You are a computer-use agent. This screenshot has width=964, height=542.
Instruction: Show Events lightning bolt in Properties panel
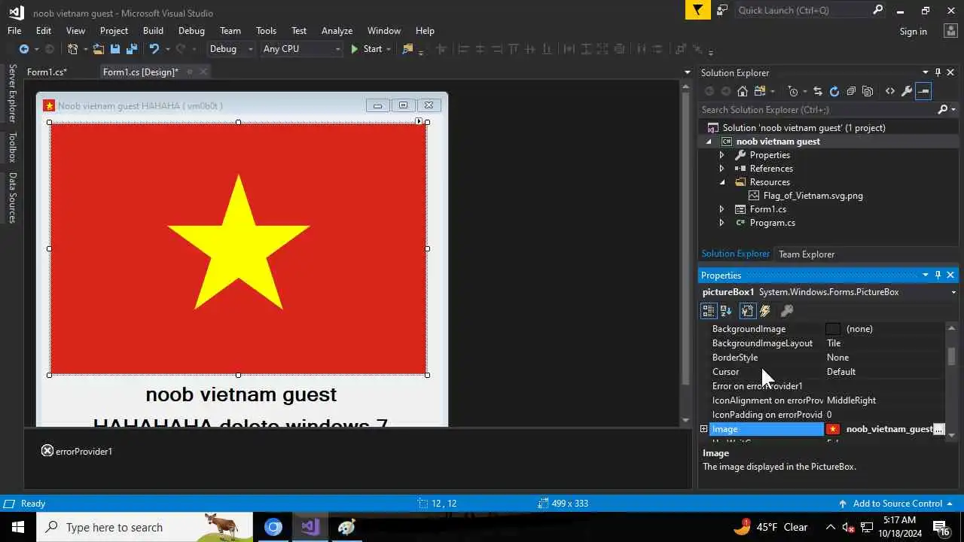[x=765, y=311]
